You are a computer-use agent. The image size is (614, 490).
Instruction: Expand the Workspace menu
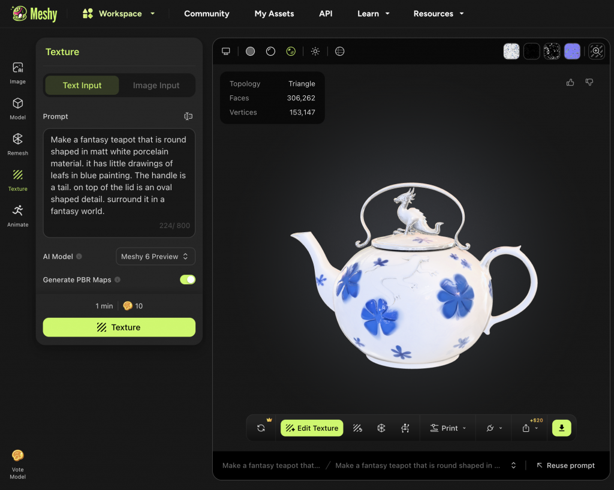pyautogui.click(x=119, y=13)
